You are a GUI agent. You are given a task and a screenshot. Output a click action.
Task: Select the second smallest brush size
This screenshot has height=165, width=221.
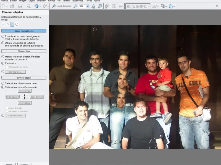tap(8, 24)
